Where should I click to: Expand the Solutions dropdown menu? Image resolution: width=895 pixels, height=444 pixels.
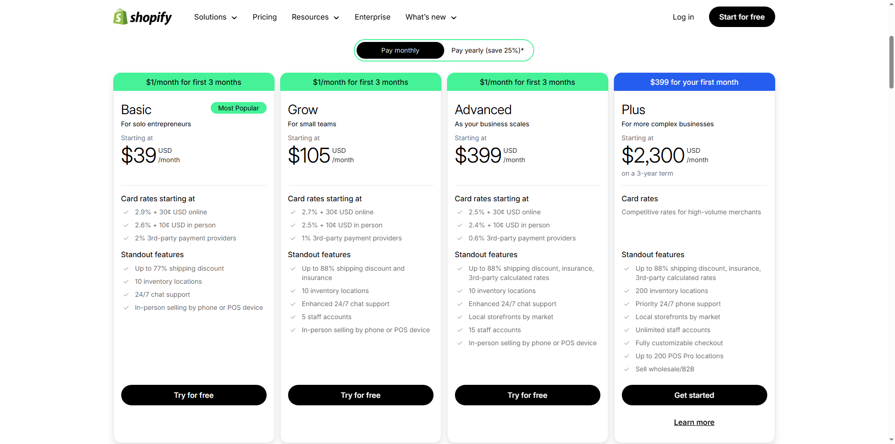[x=215, y=17]
